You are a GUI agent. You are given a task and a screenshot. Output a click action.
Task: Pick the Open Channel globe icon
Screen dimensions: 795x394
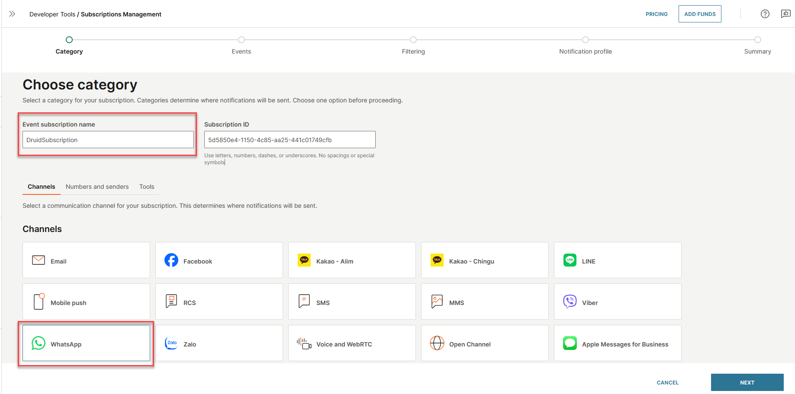(437, 343)
